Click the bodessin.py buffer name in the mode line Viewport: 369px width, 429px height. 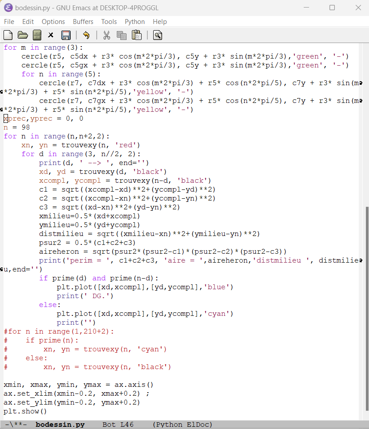point(60,425)
